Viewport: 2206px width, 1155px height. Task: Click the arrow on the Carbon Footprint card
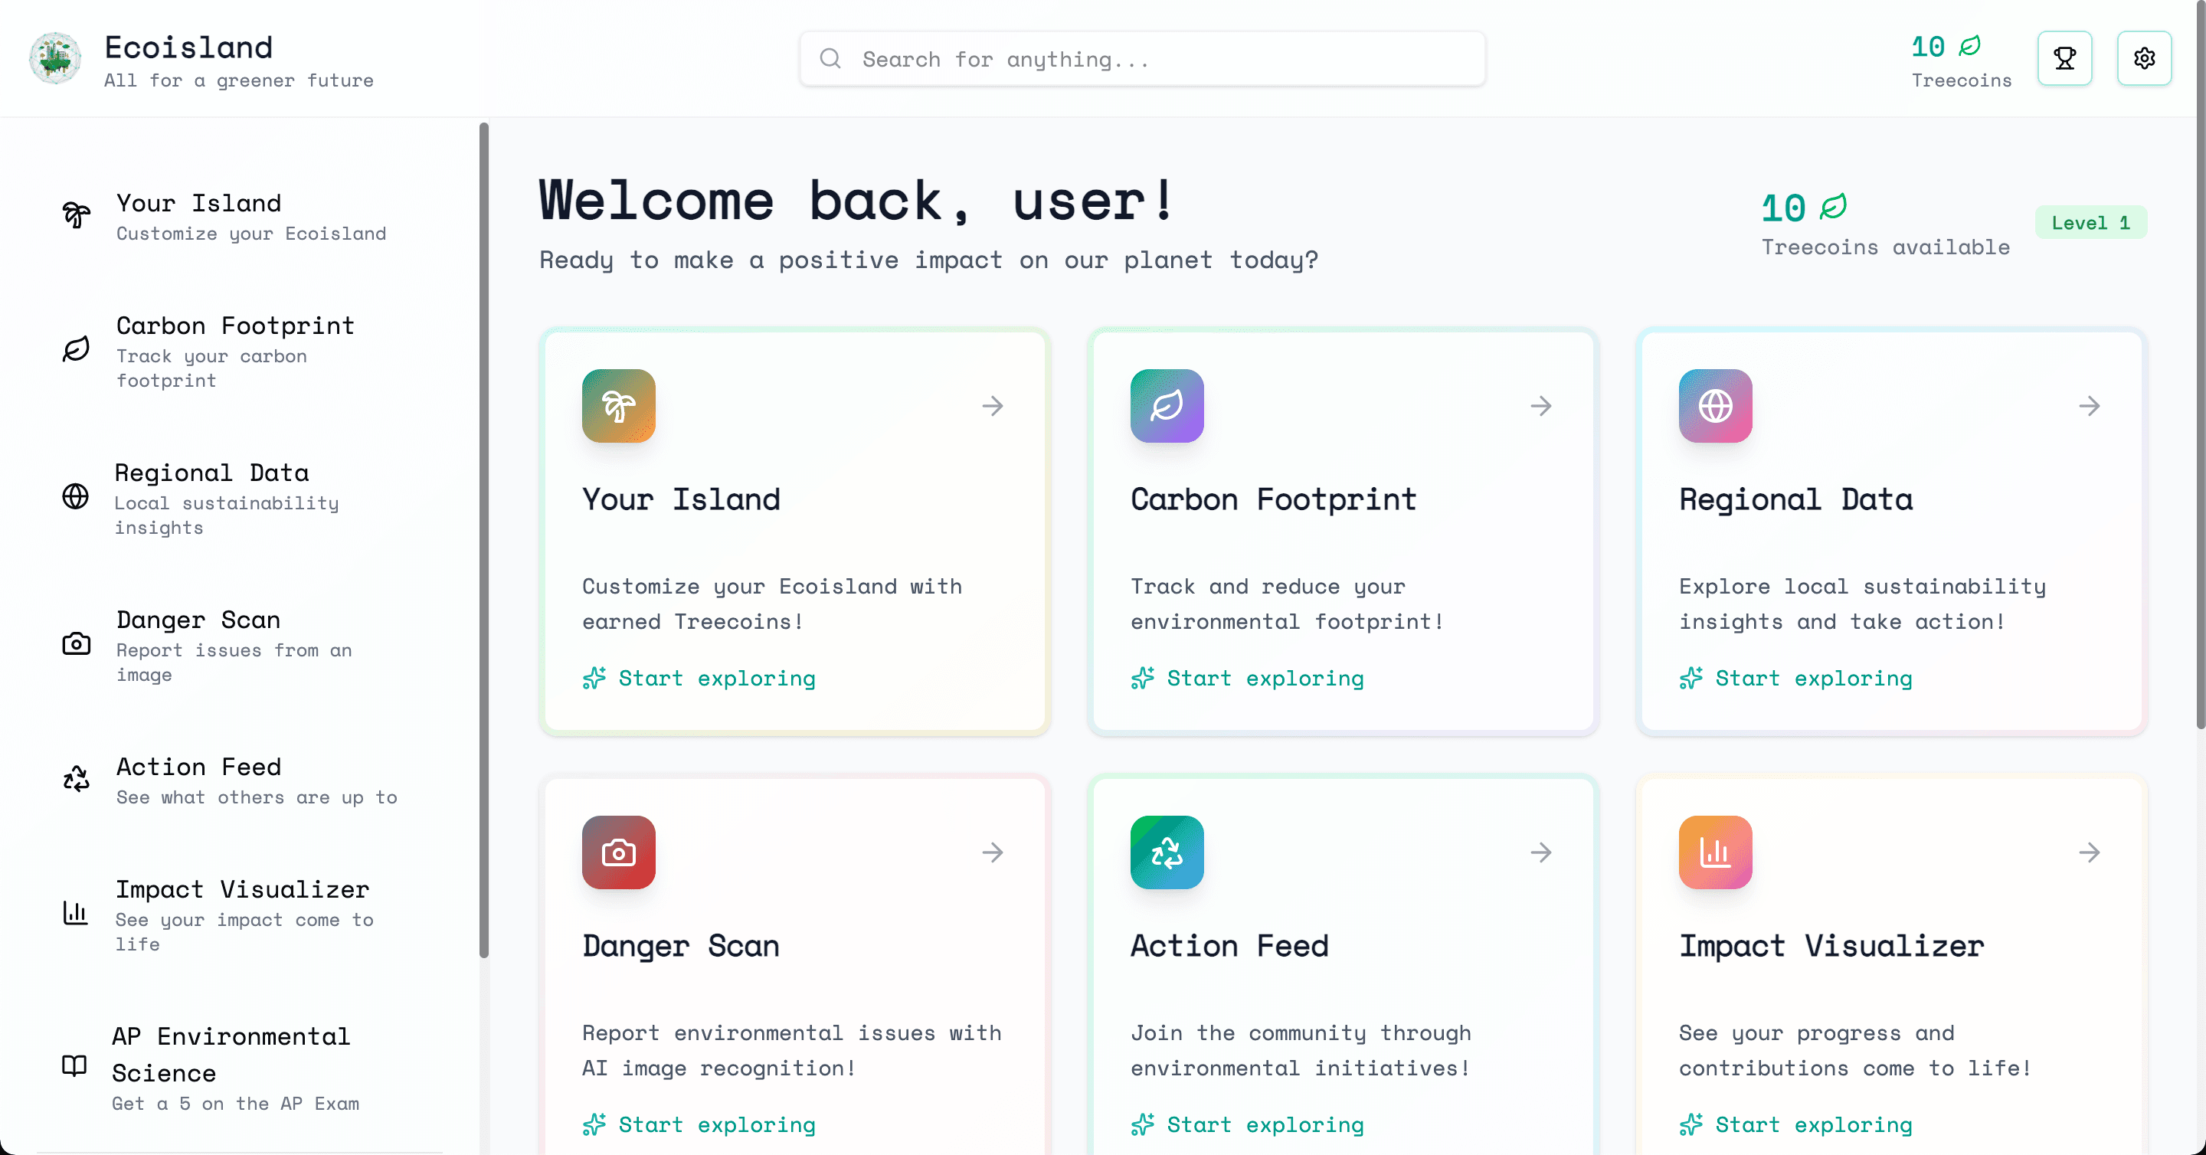(x=1540, y=406)
